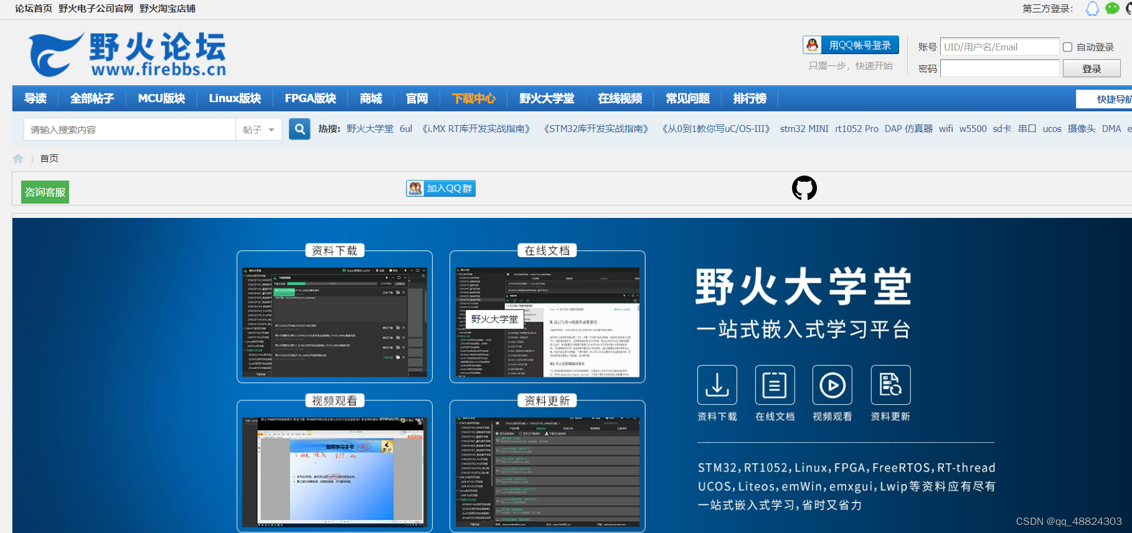This screenshot has height=533, width=1132.
Task: Focus the 密码 password input field
Action: coord(999,68)
